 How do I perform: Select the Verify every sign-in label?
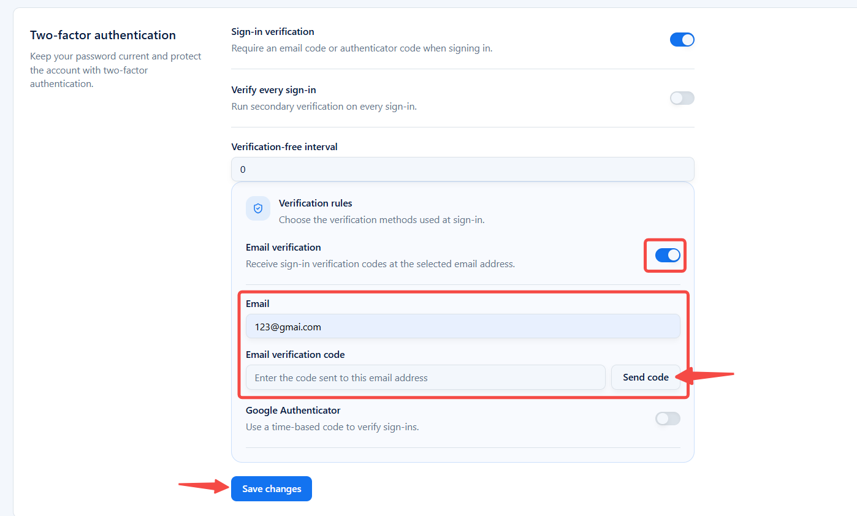pyautogui.click(x=273, y=90)
